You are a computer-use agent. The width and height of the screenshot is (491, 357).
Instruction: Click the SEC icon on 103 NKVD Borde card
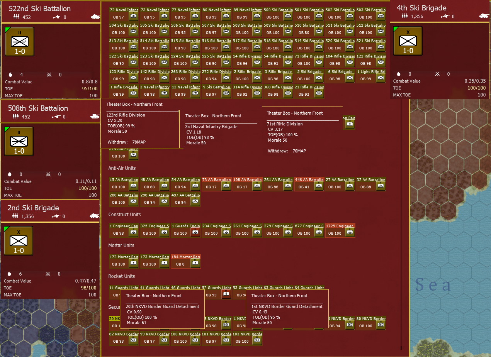pos(257,341)
